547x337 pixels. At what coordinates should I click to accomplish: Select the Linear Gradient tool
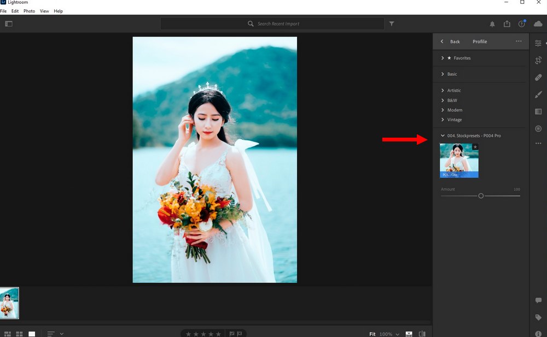tap(538, 111)
